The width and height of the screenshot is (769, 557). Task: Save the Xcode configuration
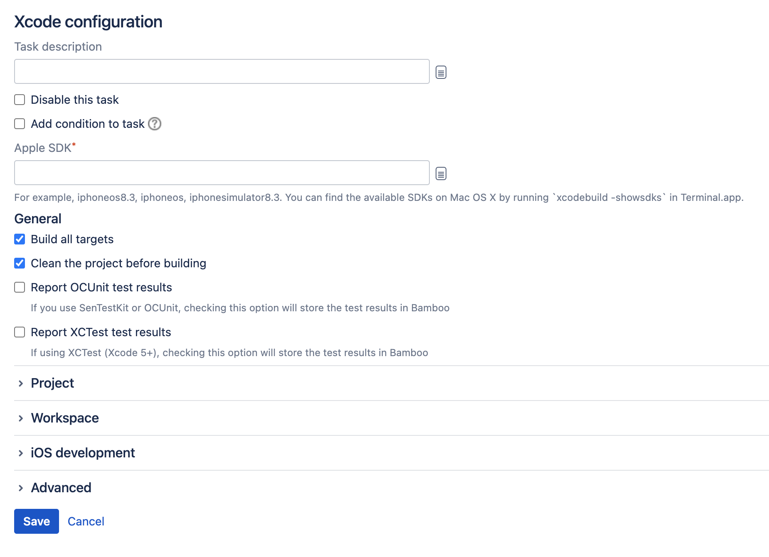click(36, 521)
